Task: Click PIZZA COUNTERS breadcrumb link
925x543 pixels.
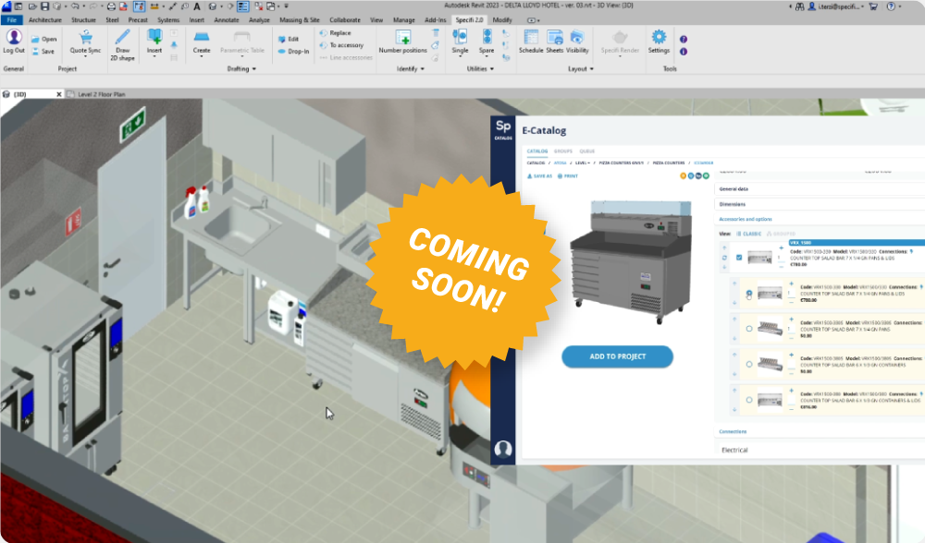Action: click(x=669, y=163)
